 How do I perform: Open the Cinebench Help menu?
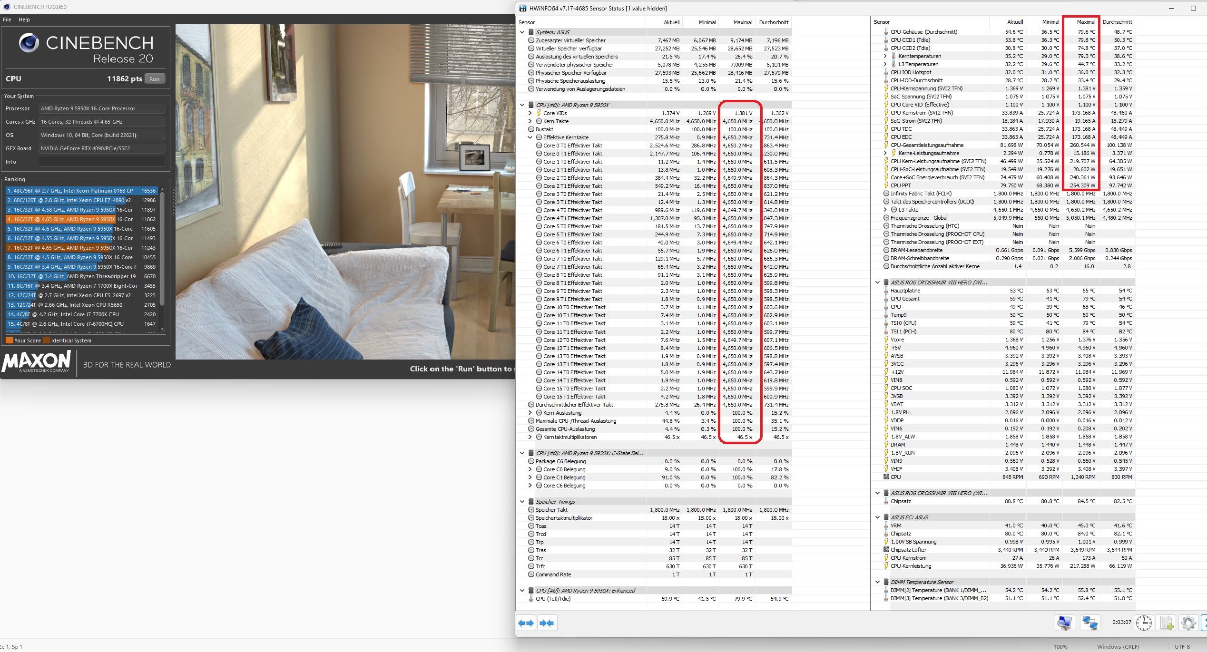coord(24,19)
